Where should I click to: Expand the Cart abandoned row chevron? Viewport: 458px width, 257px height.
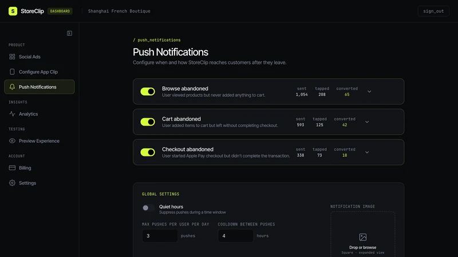367,122
